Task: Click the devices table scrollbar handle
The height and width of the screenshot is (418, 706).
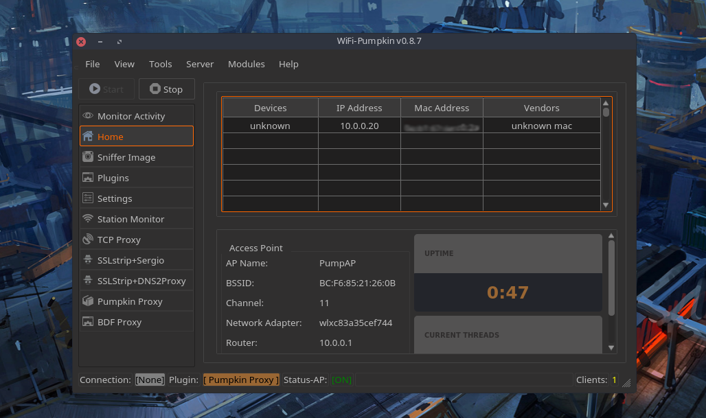Action: pyautogui.click(x=606, y=112)
